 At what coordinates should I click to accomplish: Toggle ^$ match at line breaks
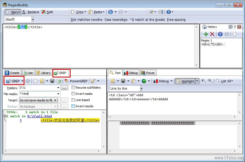[147, 20]
